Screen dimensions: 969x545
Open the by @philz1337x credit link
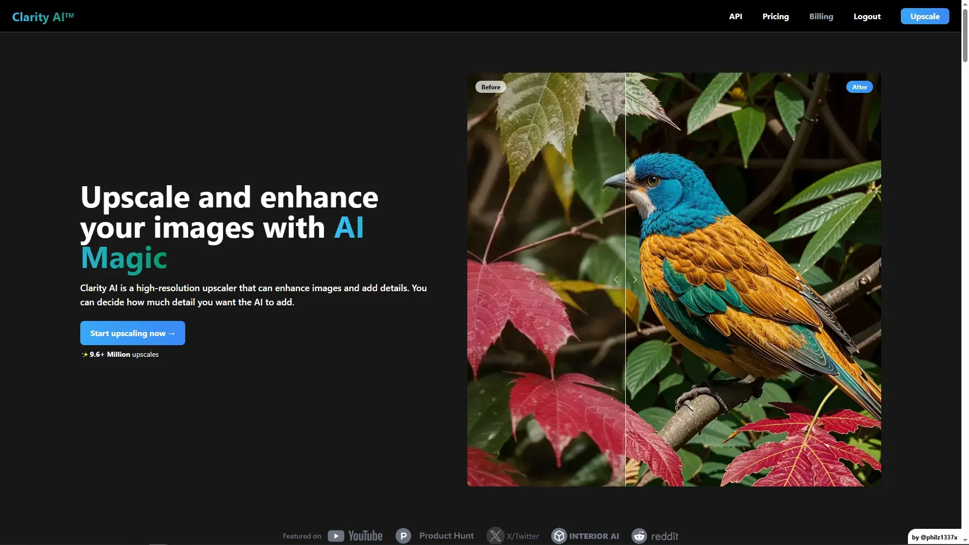(x=934, y=537)
